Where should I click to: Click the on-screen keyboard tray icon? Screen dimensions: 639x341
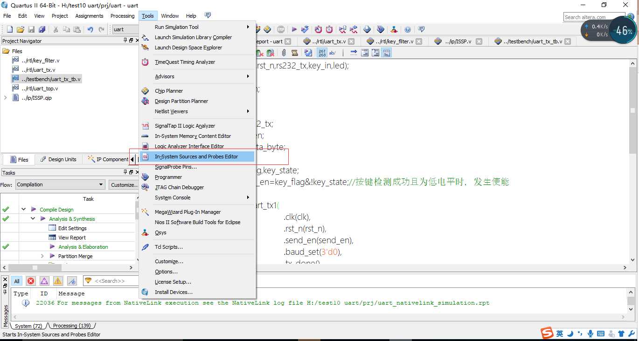pos(601,334)
